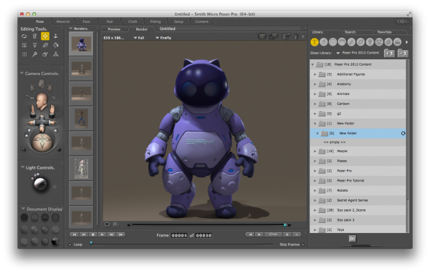Image resolution: width=430 pixels, height=273 pixels.
Task: Switch to the Cloth room tab
Action: point(133,21)
